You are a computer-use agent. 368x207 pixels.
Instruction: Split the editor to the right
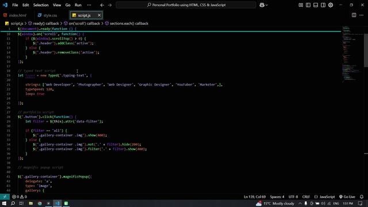click(x=354, y=15)
